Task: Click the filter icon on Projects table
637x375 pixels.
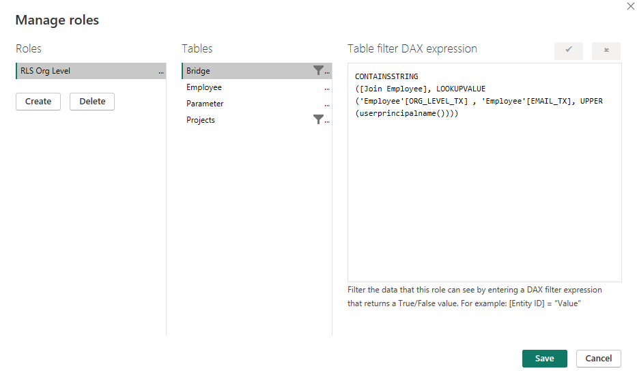Action: pos(318,119)
